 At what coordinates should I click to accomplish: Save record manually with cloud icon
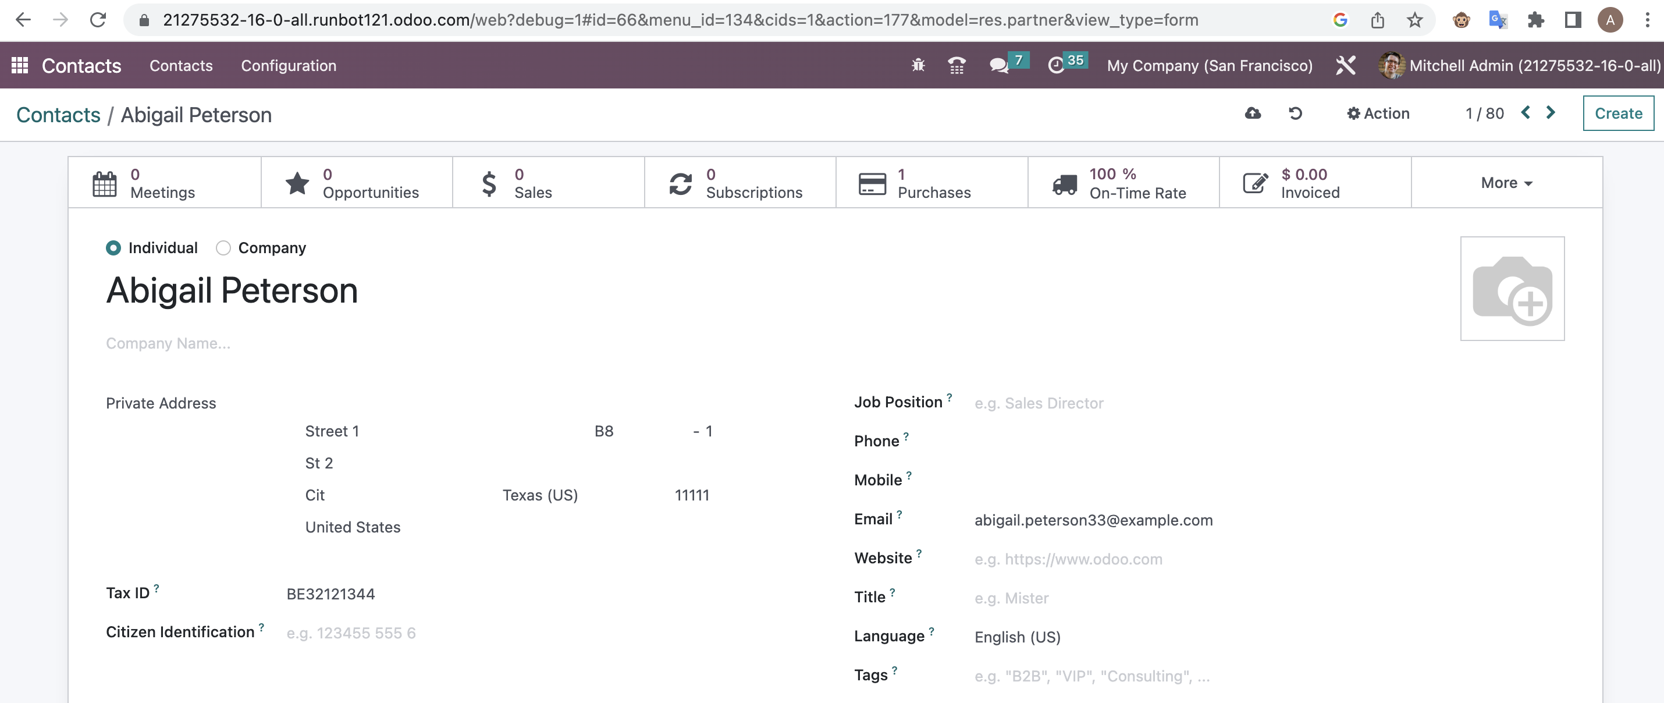pos(1253,113)
